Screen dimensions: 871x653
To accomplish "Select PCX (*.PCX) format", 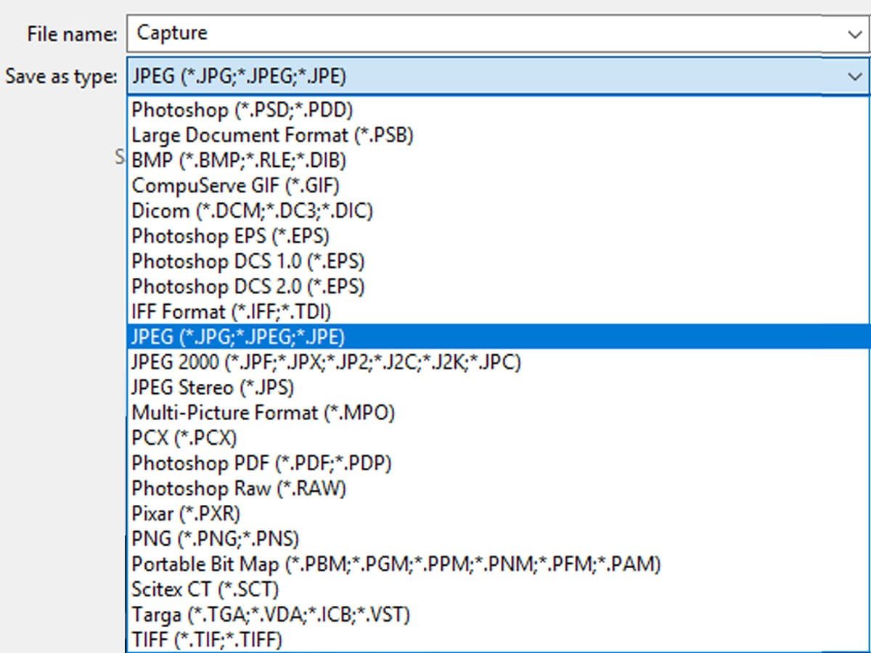I will 497,438.
